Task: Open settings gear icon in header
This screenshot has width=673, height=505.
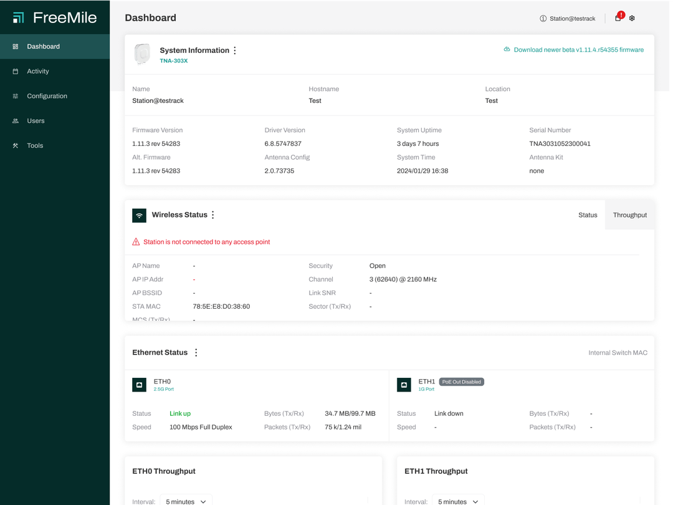Action: pos(632,18)
